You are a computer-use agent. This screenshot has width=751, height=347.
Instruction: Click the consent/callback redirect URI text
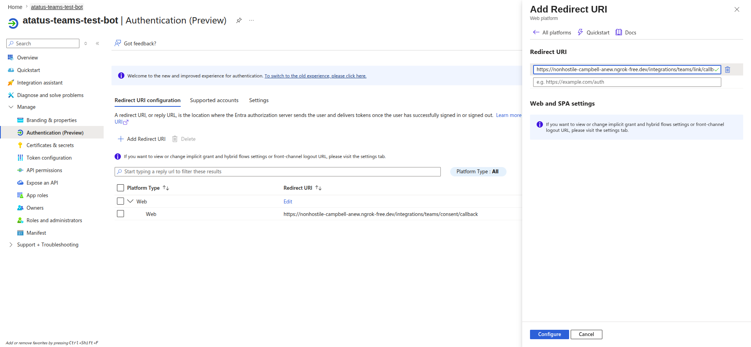[x=381, y=214]
